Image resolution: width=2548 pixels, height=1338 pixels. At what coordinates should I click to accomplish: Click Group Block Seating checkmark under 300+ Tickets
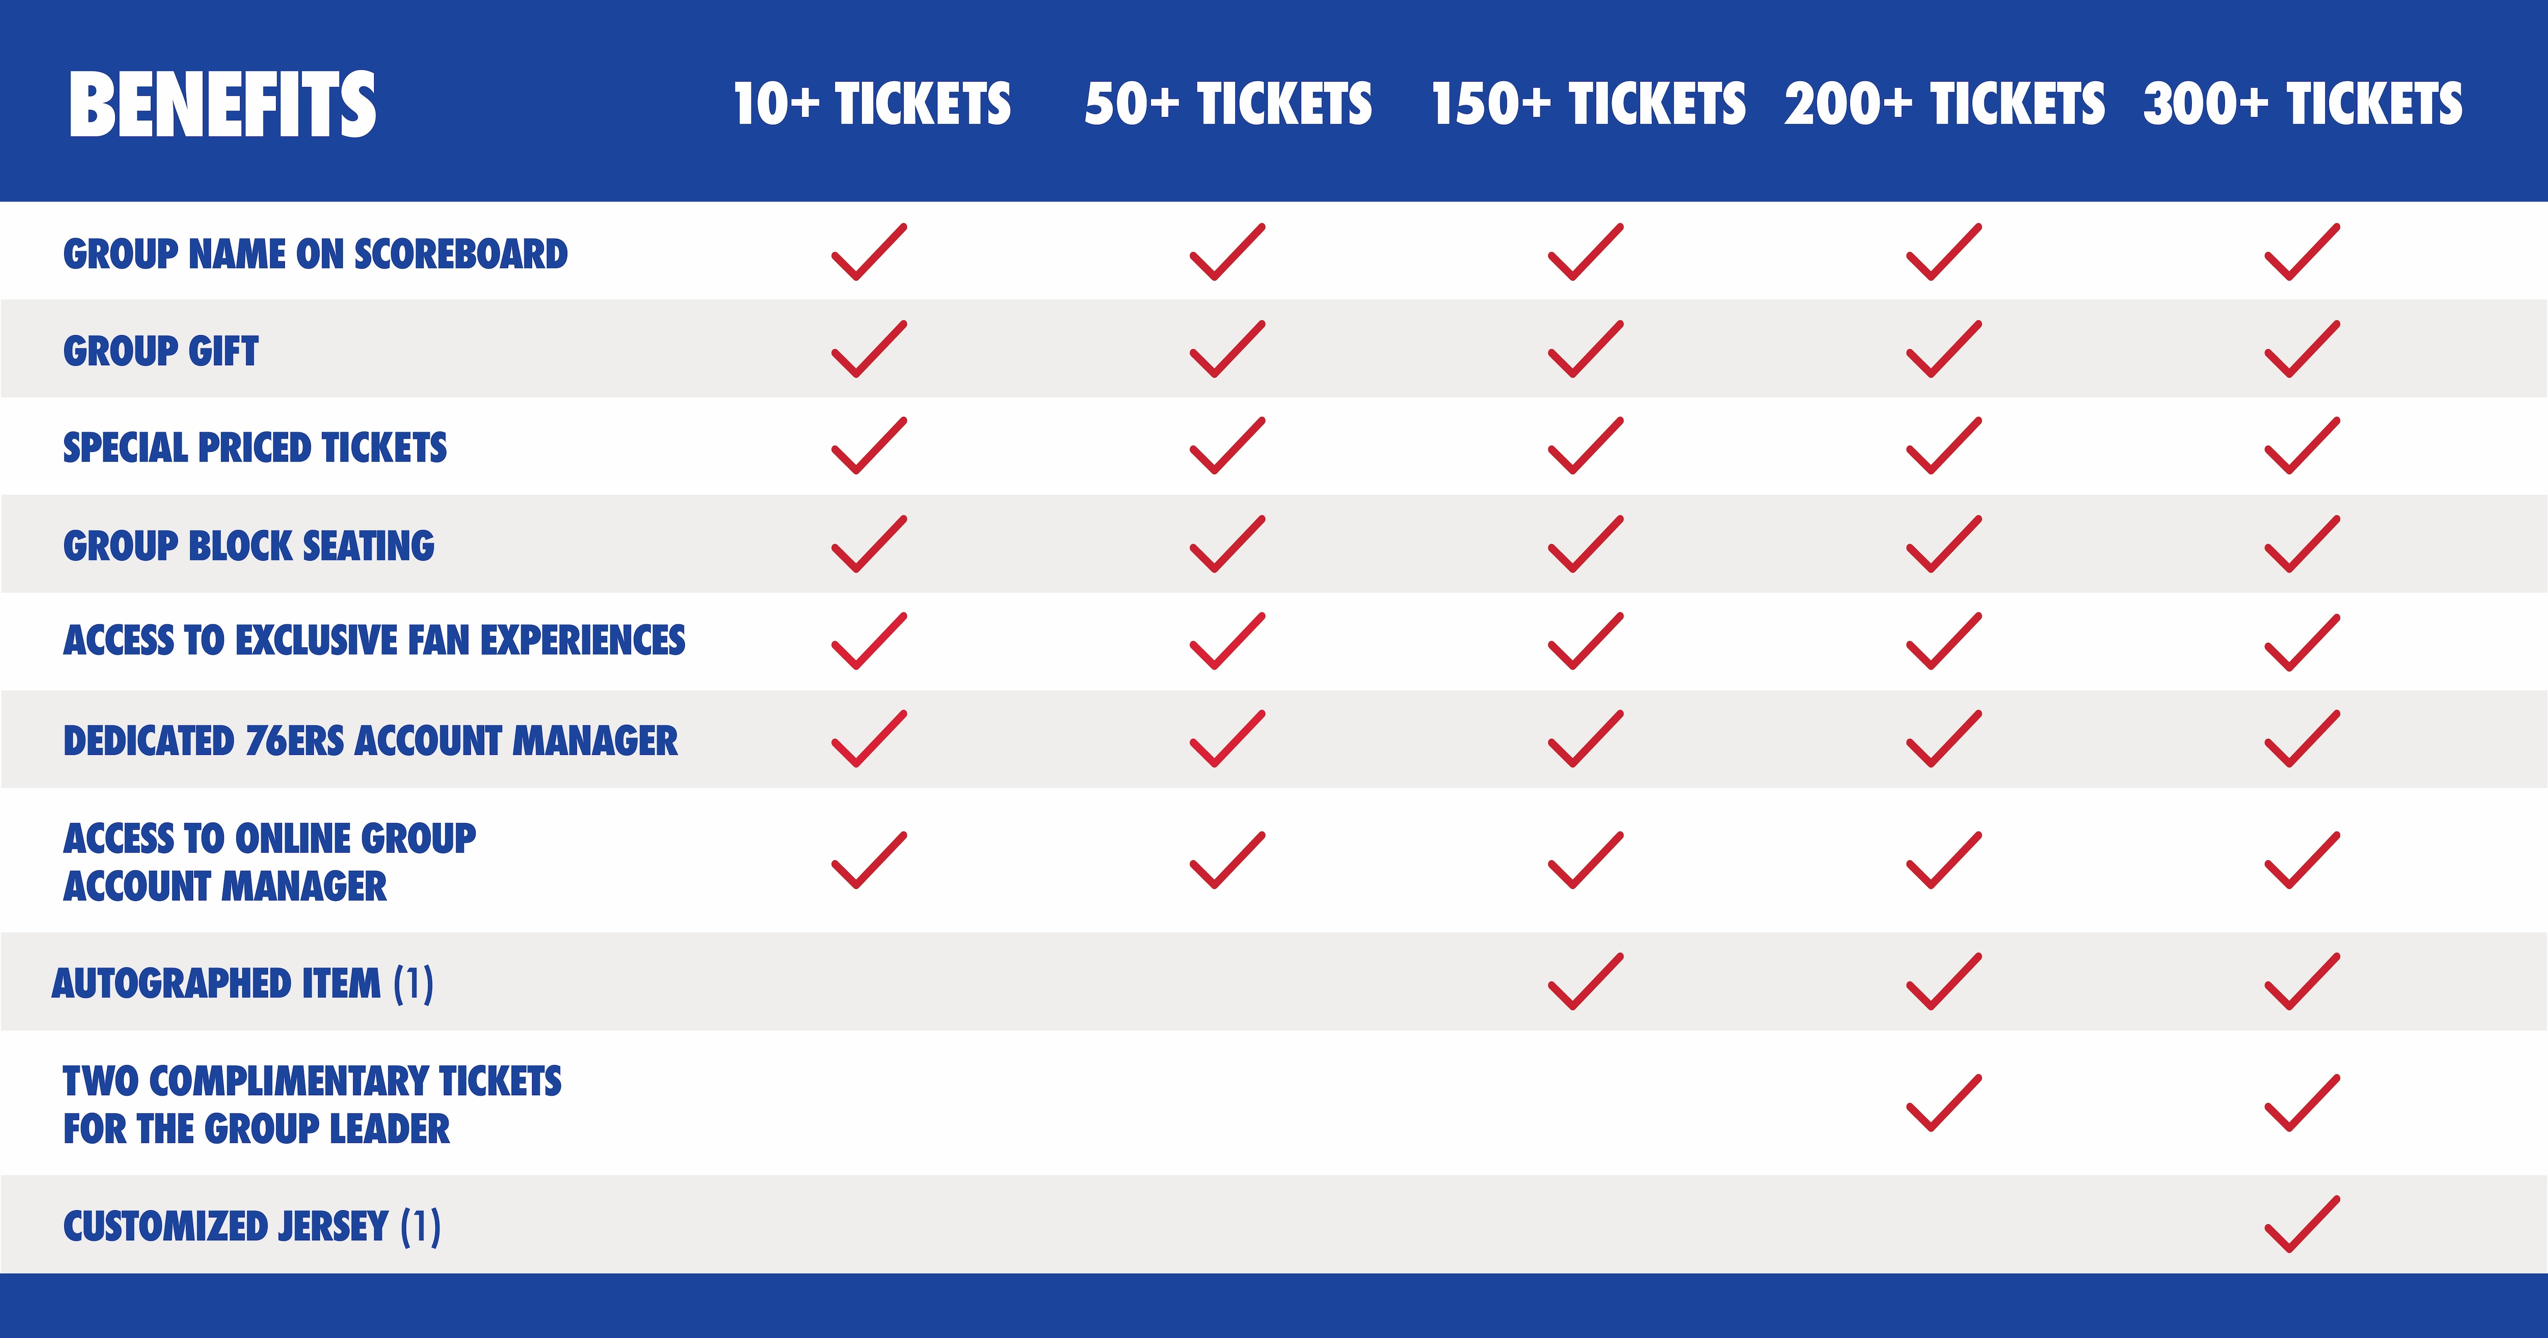tap(2302, 545)
